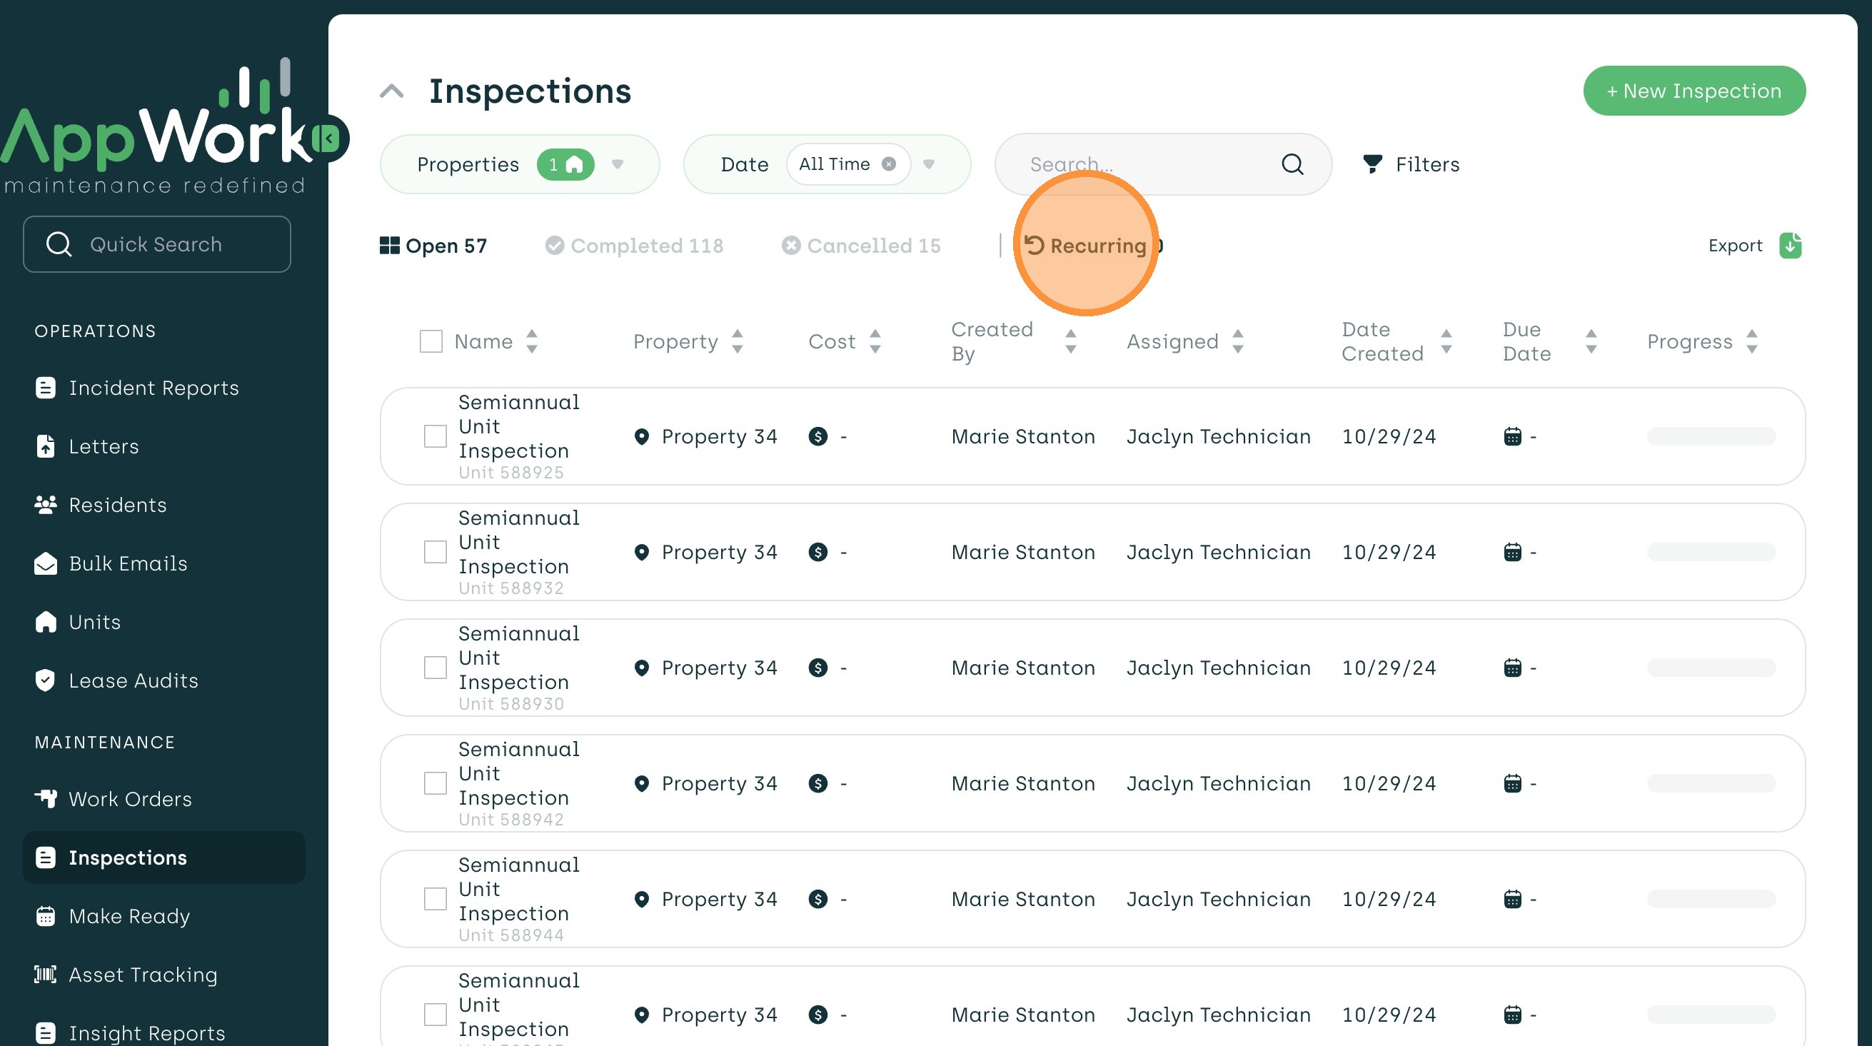Switch to the Completed 118 tab

[x=634, y=246]
